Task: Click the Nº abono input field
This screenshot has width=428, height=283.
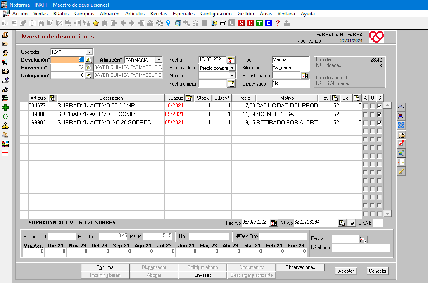Action: tap(361, 247)
